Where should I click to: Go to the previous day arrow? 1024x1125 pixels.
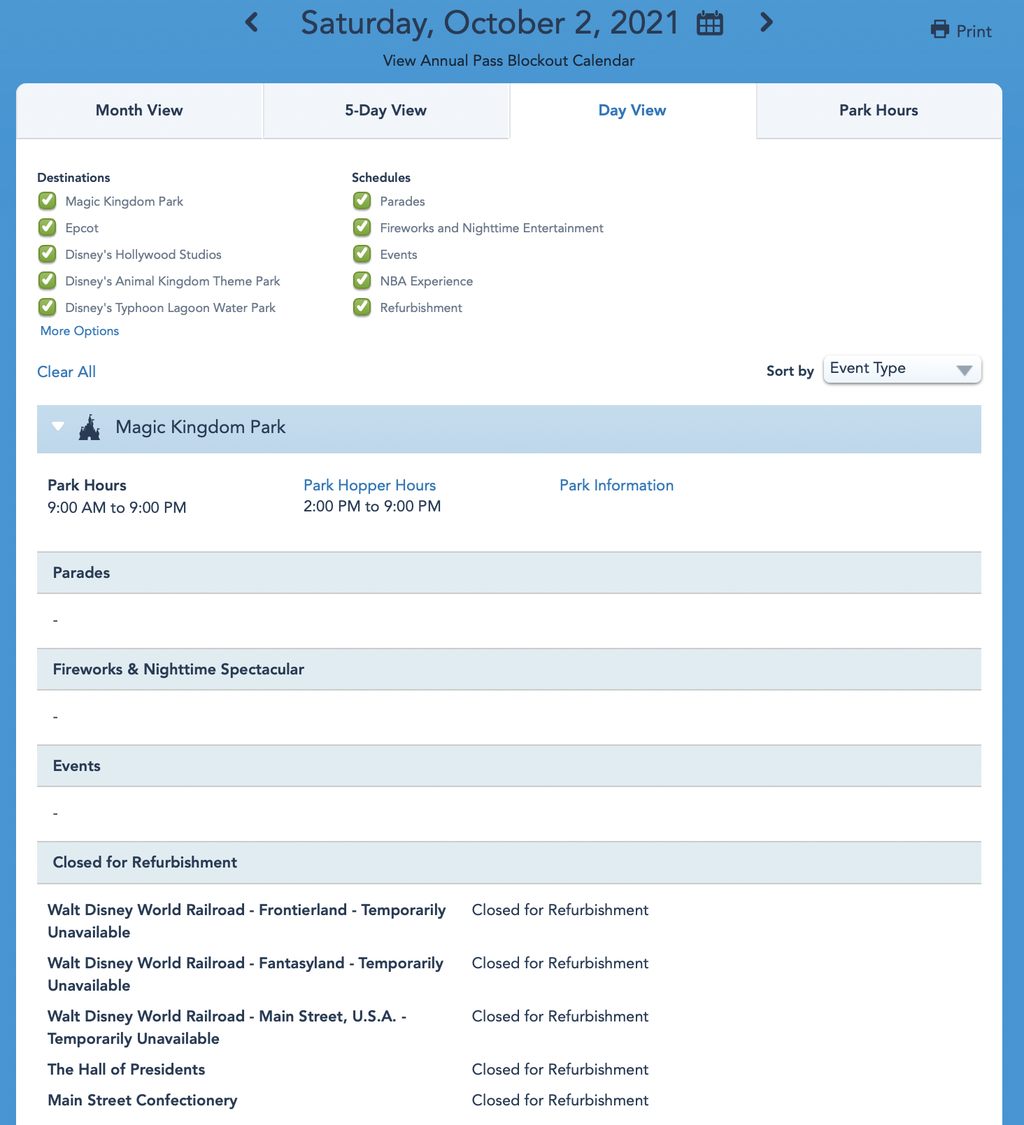tap(252, 22)
